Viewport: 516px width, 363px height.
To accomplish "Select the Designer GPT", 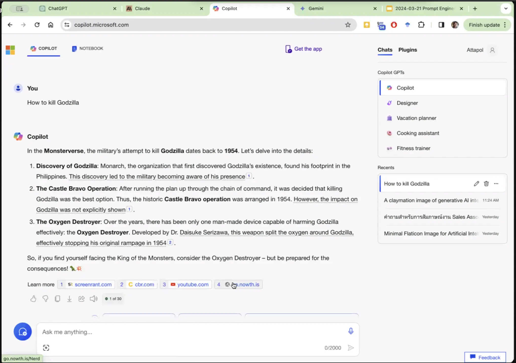I will (443, 103).
